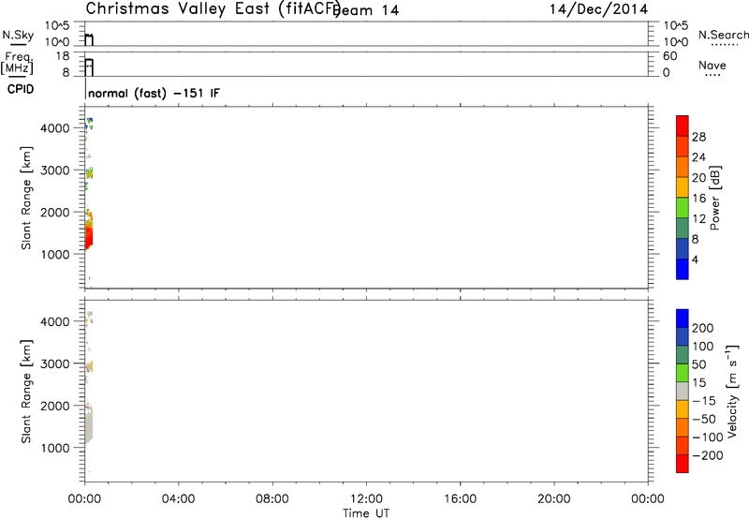Click the '28' power colorbar value
This screenshot has height=519, width=749.
click(698, 137)
